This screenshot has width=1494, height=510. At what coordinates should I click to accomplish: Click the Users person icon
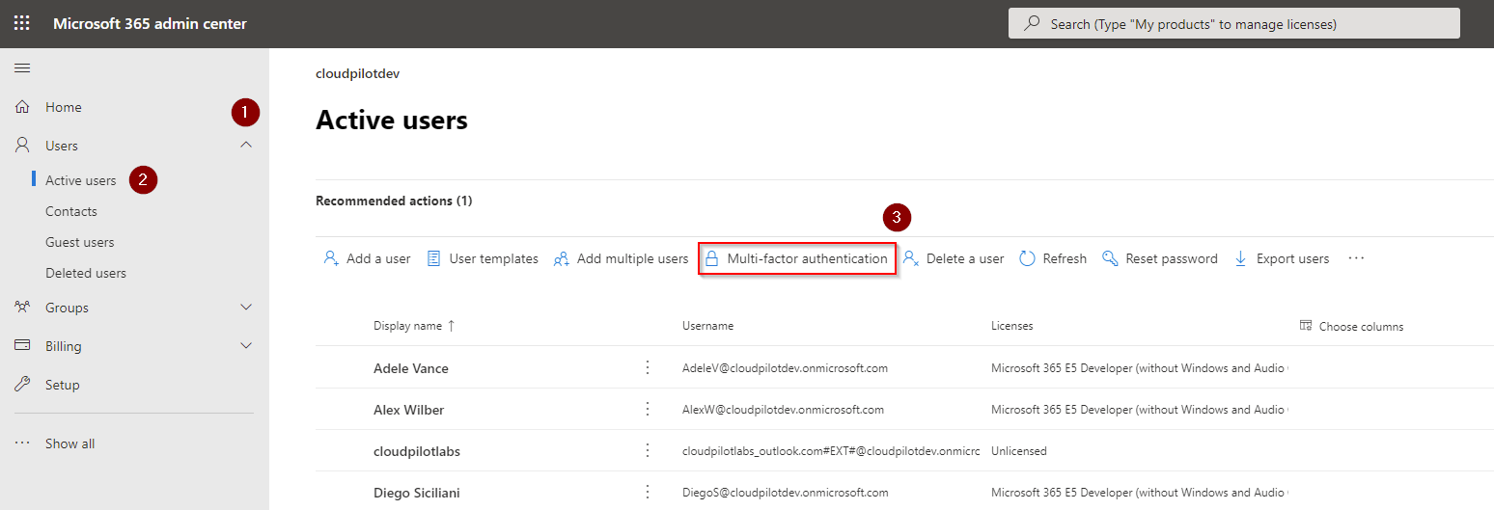click(22, 146)
